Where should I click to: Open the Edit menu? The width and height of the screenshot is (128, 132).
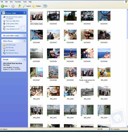click(x=6, y=2)
